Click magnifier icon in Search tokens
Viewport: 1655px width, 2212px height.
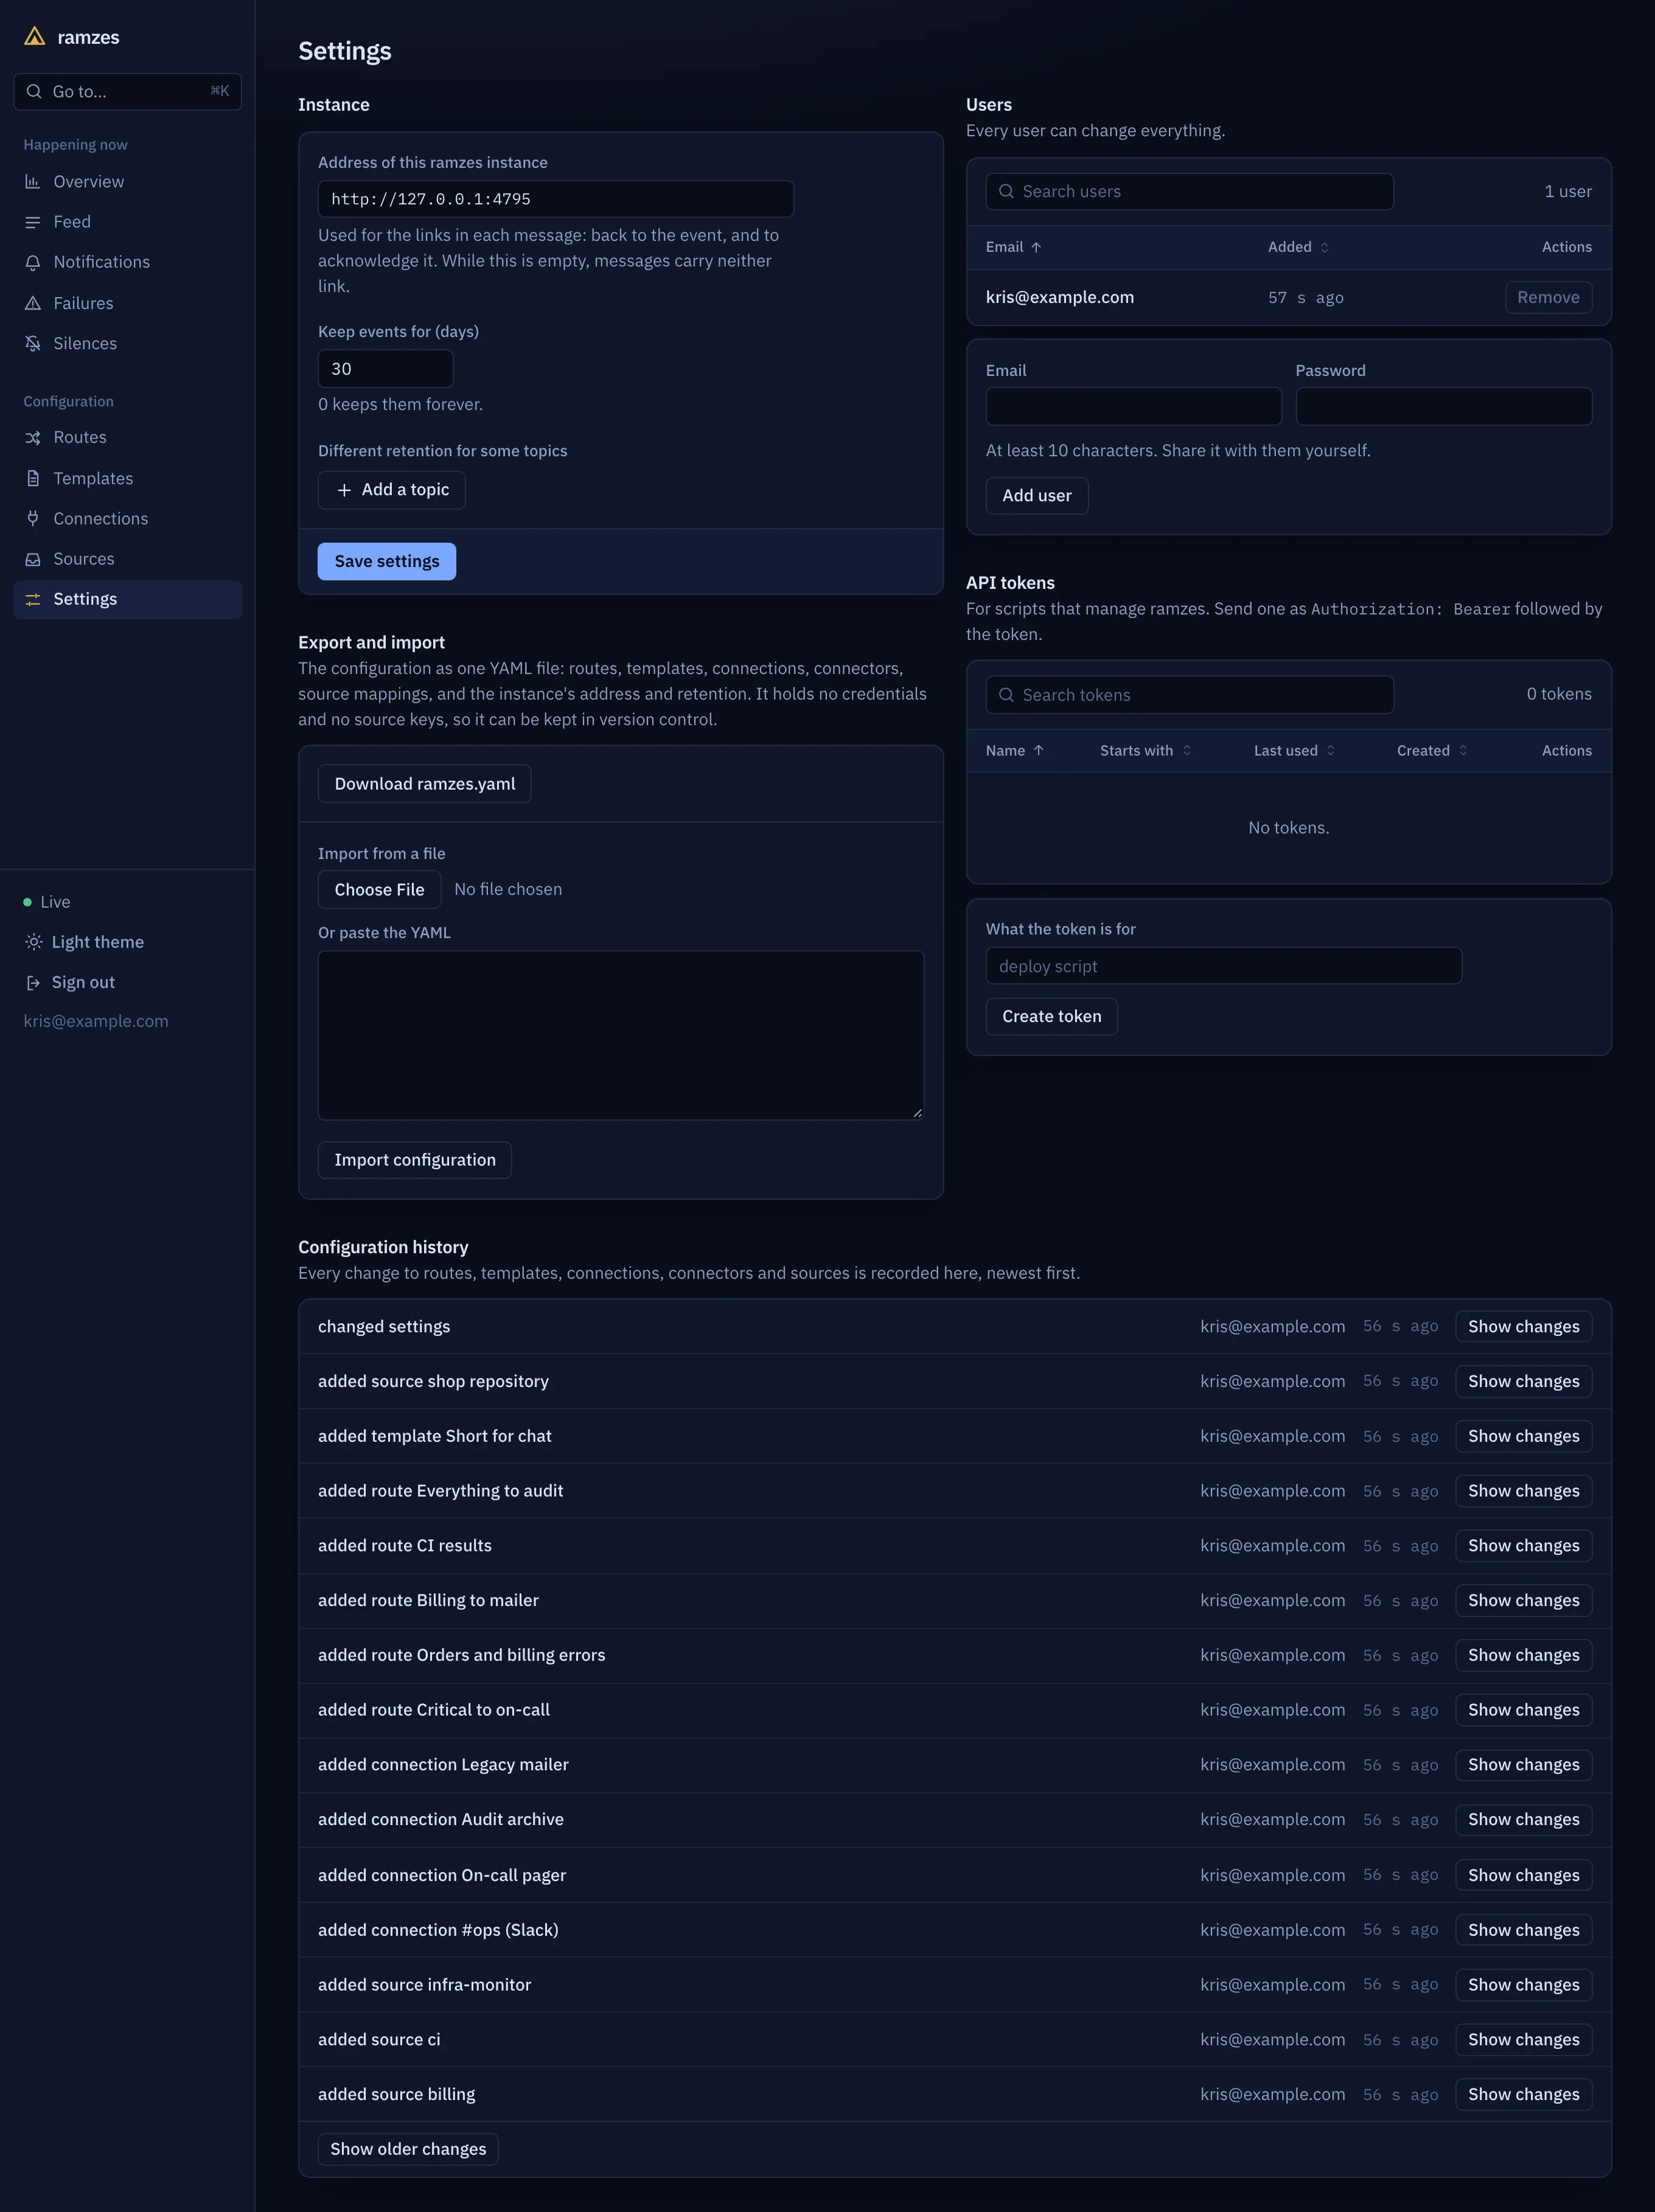(1006, 695)
